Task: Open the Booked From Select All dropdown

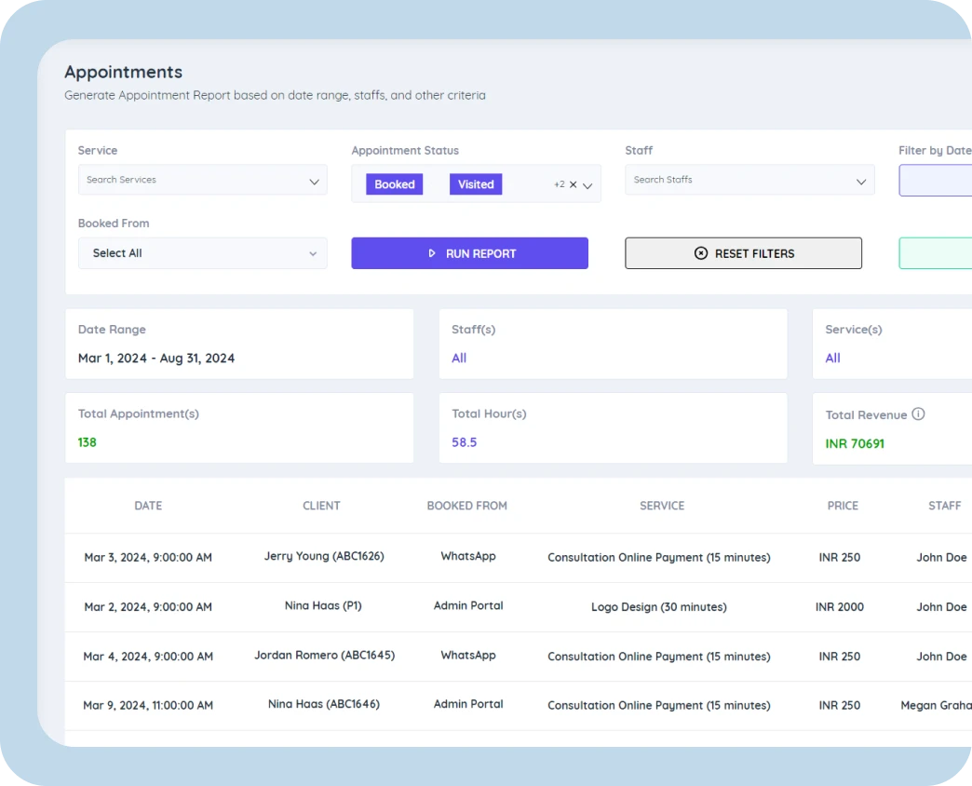Action: pyautogui.click(x=202, y=253)
